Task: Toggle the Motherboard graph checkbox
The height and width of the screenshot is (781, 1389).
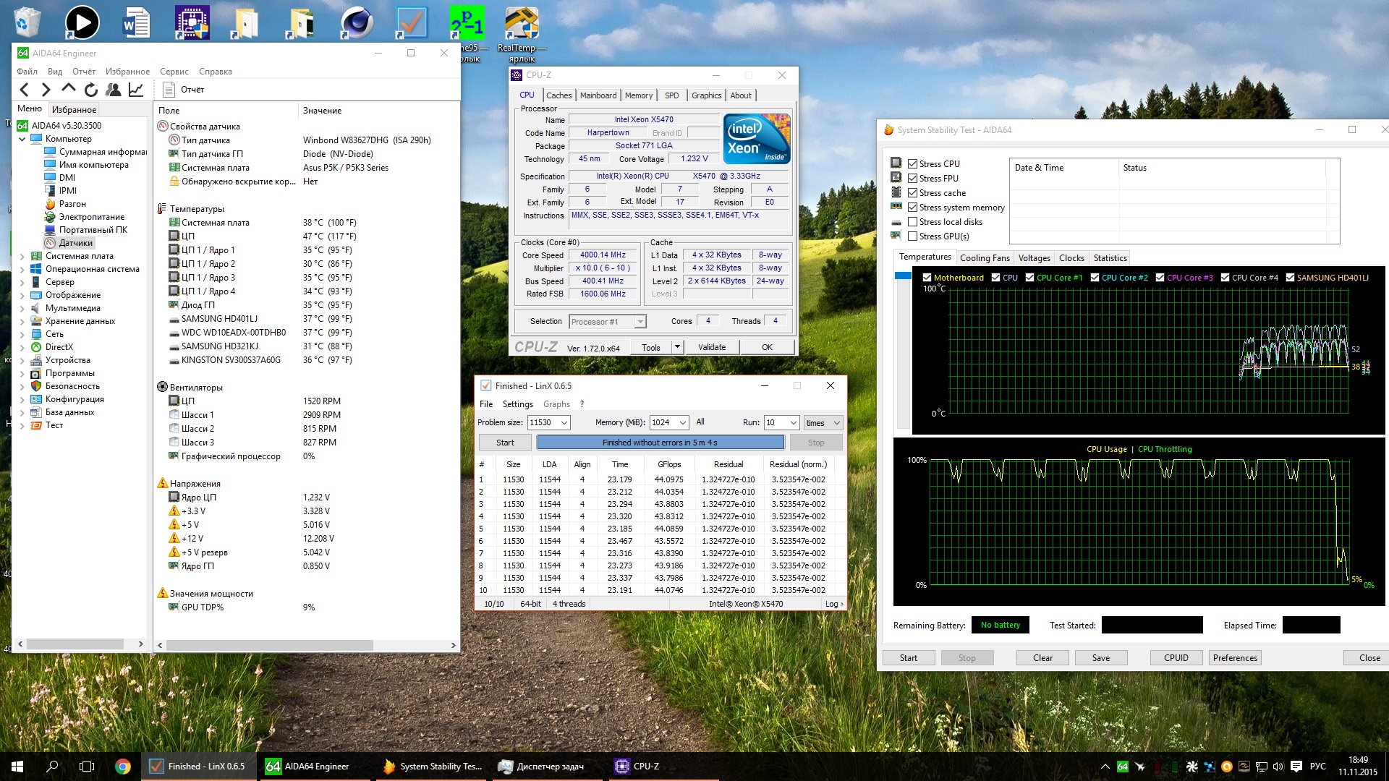Action: (x=927, y=278)
